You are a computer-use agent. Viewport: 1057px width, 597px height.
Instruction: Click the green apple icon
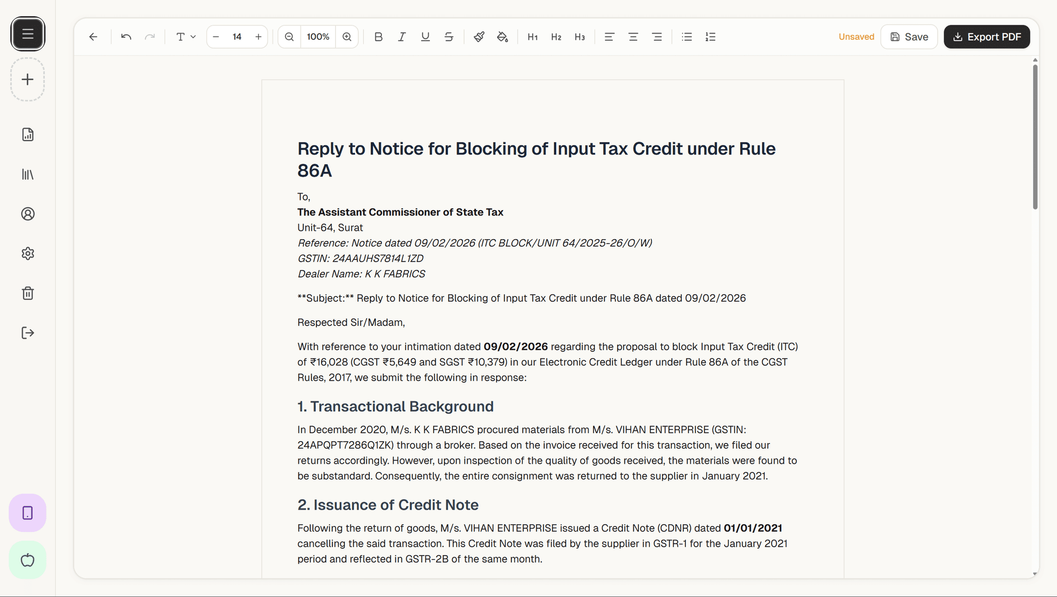(x=28, y=560)
